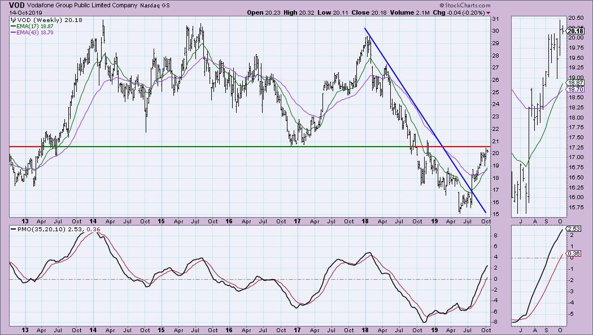Click the Vodafone Group Public Limited Company name
593x335 pixels.
pyautogui.click(x=82, y=6)
